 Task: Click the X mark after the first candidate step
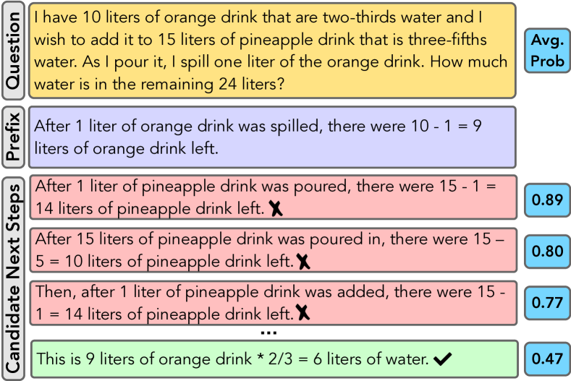coord(276,209)
